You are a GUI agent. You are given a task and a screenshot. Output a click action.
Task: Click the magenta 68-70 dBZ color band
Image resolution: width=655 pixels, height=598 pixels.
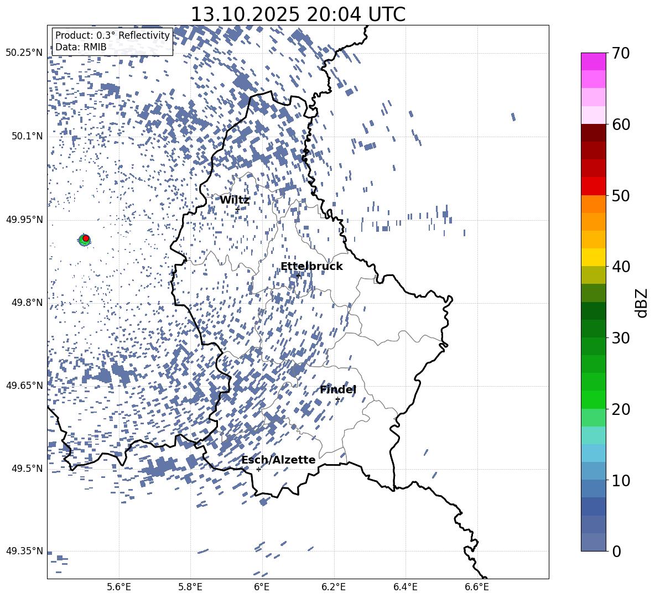pos(594,61)
